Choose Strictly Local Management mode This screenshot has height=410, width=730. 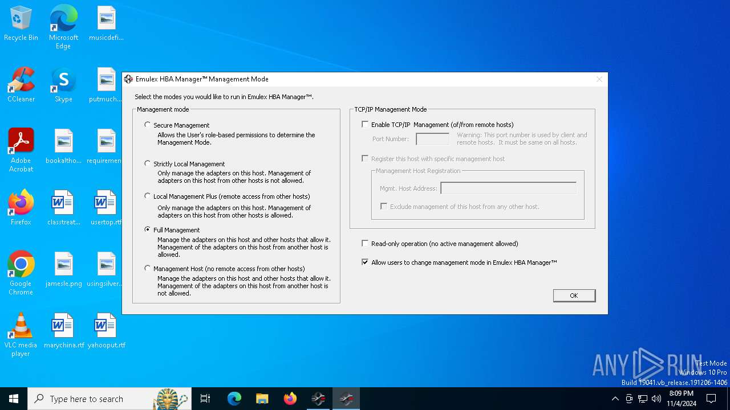pyautogui.click(x=148, y=163)
